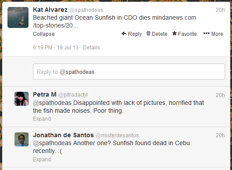Click the Delete trash can icon
The height and width of the screenshot is (170, 232).
pos(148,34)
